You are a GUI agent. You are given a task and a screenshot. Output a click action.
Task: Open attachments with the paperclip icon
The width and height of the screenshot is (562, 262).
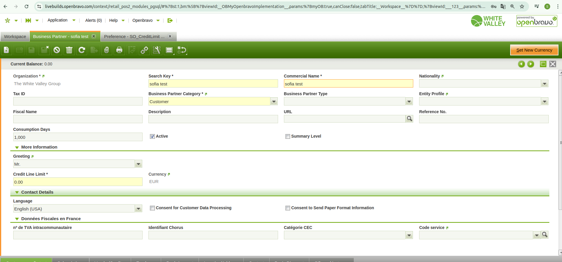tap(107, 50)
